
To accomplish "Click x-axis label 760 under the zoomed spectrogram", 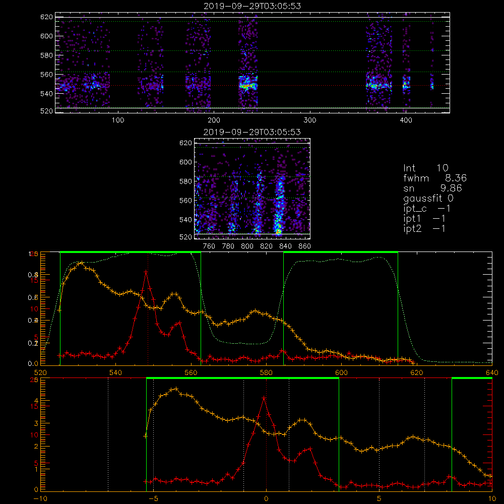I will [x=209, y=246].
